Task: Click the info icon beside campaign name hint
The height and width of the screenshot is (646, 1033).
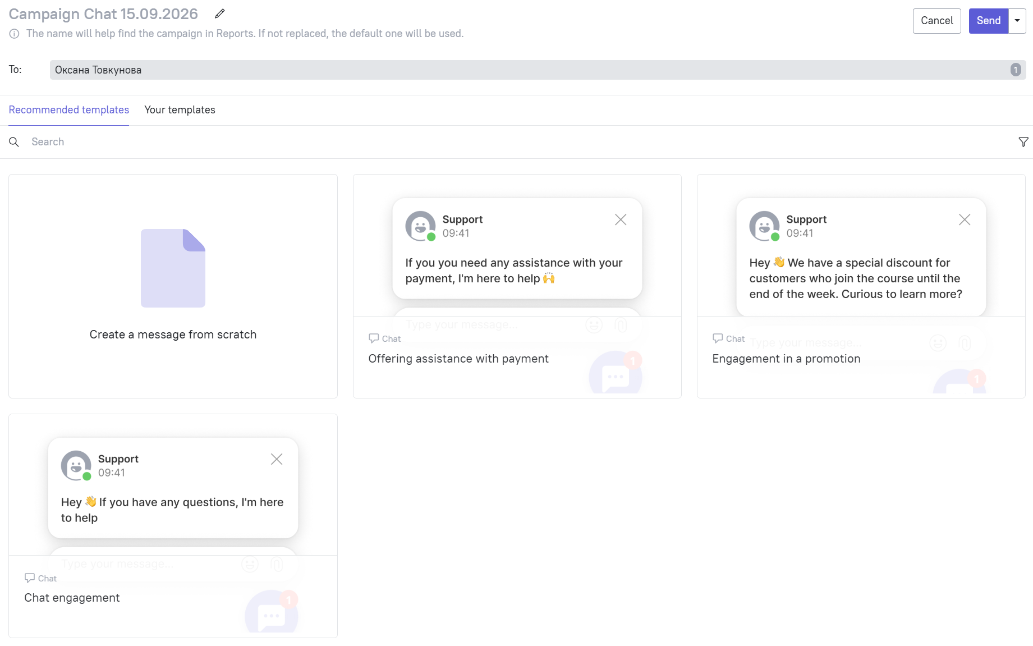Action: click(15, 34)
